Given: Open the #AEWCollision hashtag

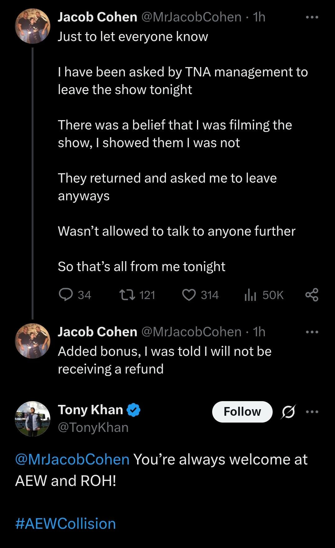Looking at the screenshot, I should [x=65, y=523].
